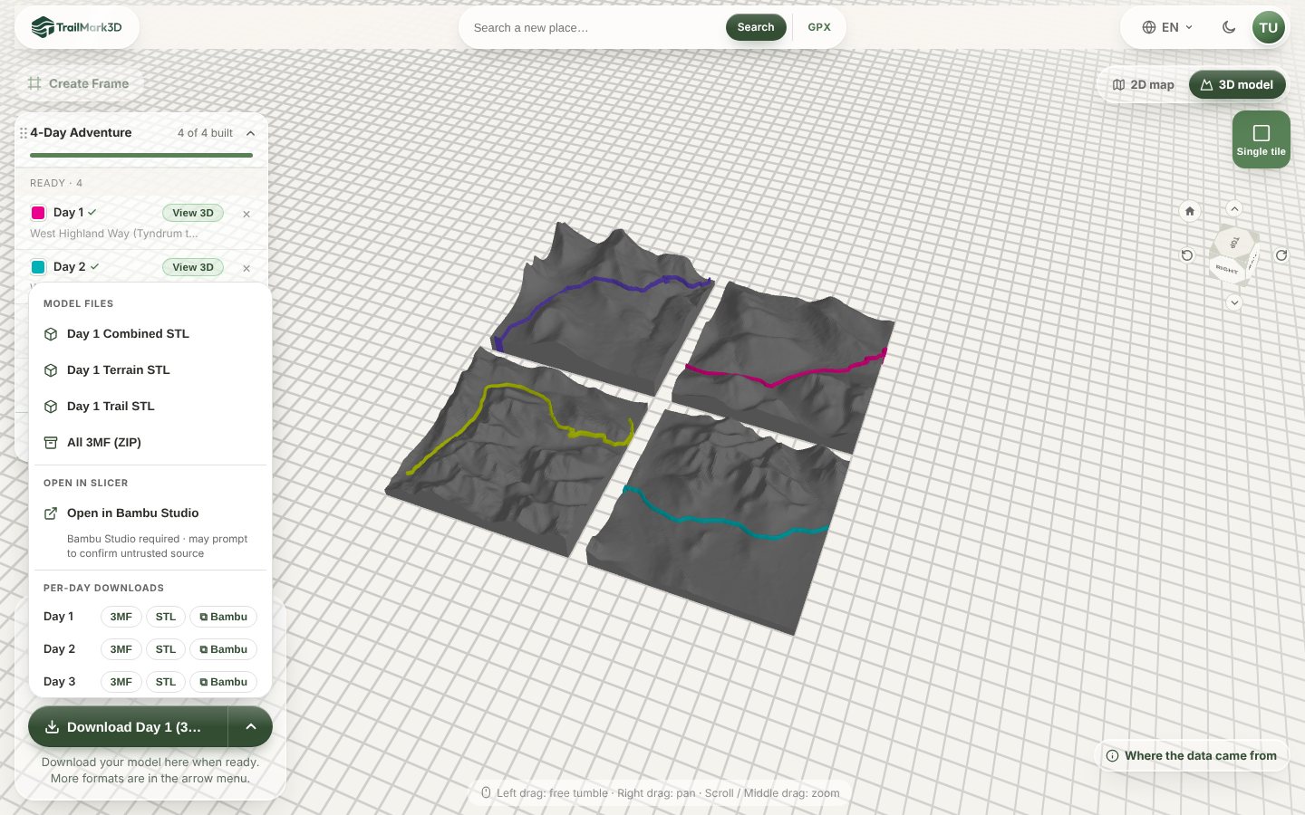The width and height of the screenshot is (1305, 815).
Task: Click the Download Day 1 main button
Action: (x=128, y=727)
